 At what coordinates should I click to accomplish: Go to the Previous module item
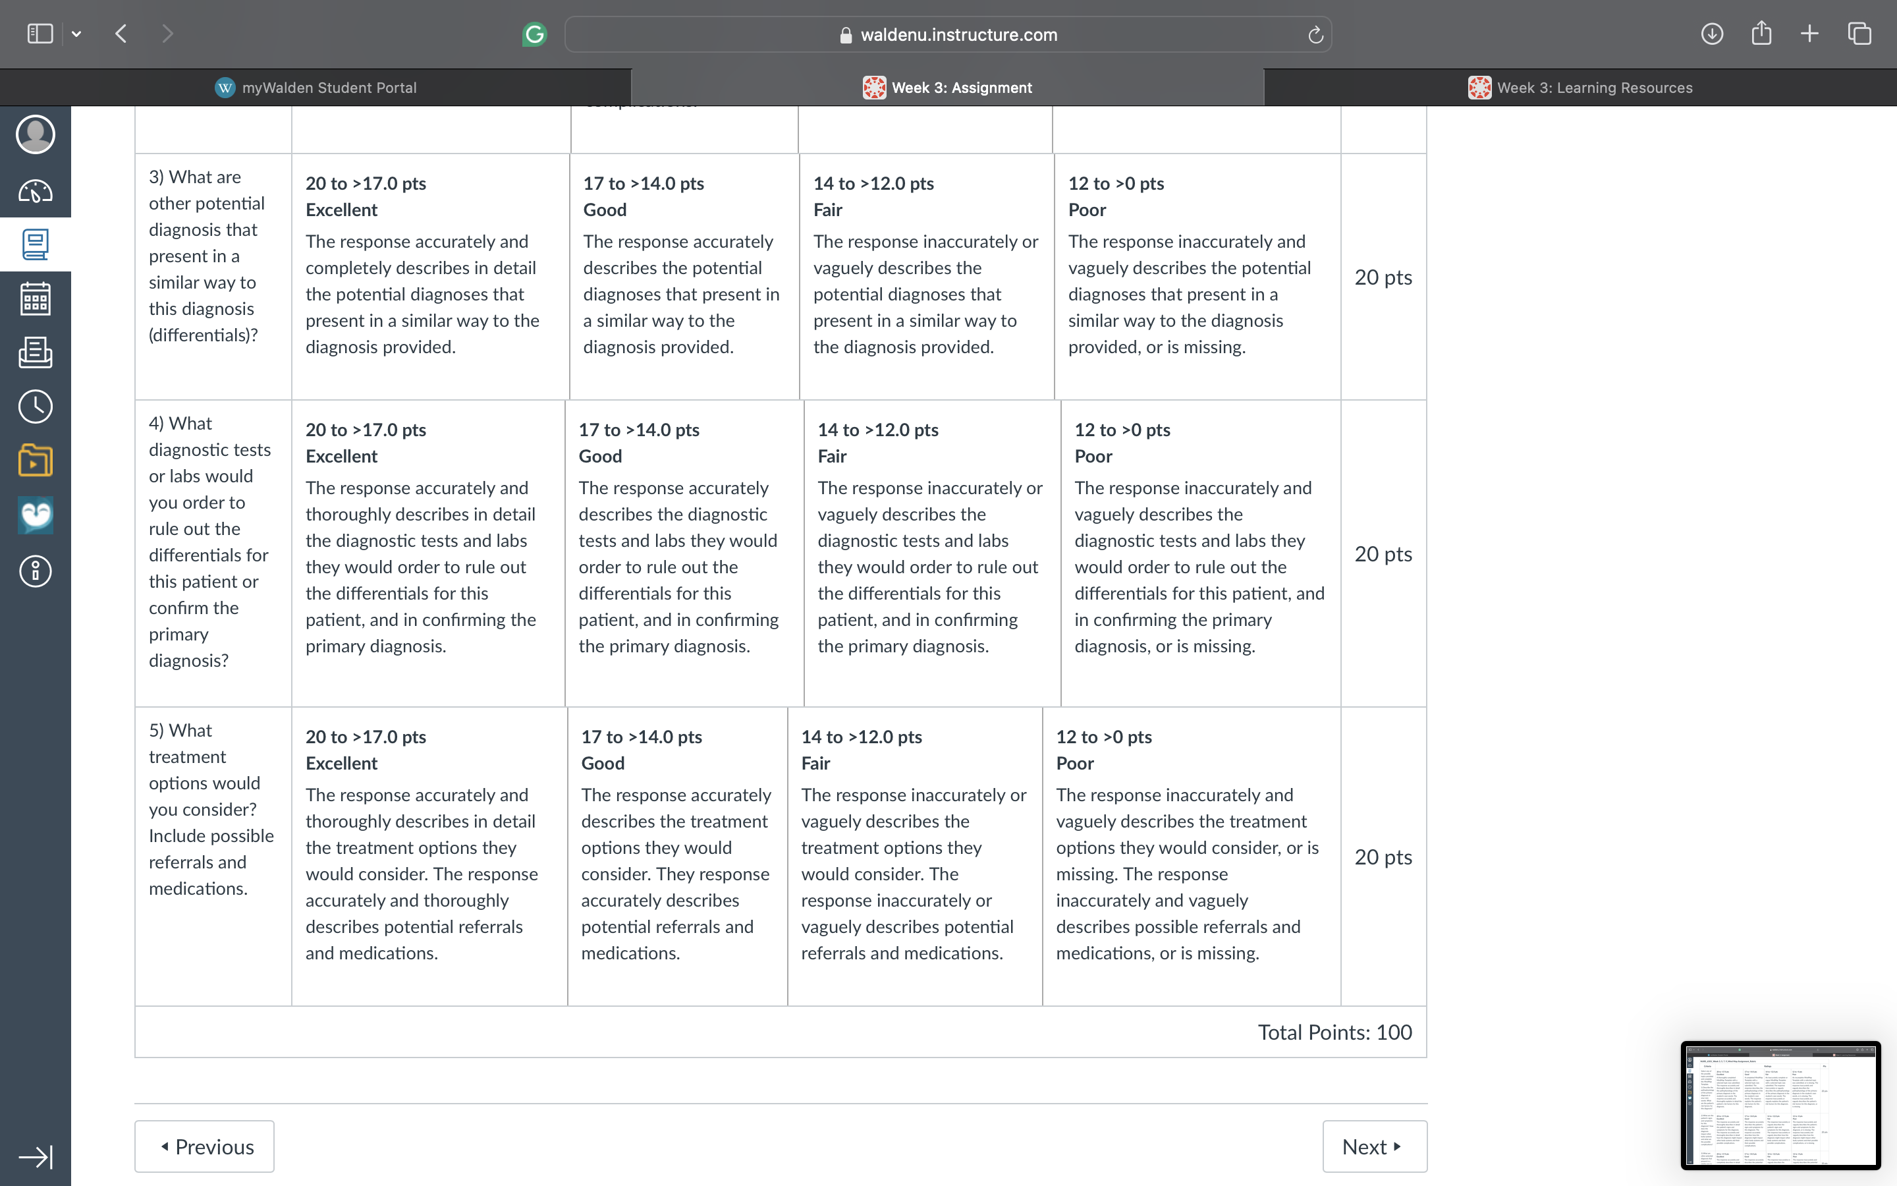point(205,1146)
